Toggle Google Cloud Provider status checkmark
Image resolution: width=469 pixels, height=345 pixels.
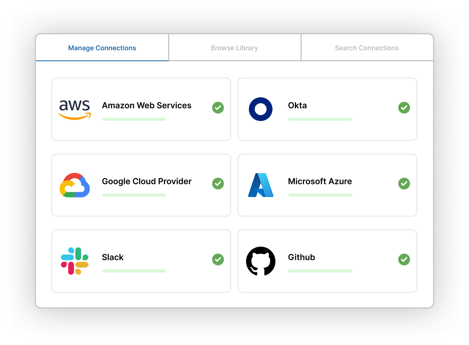218,183
